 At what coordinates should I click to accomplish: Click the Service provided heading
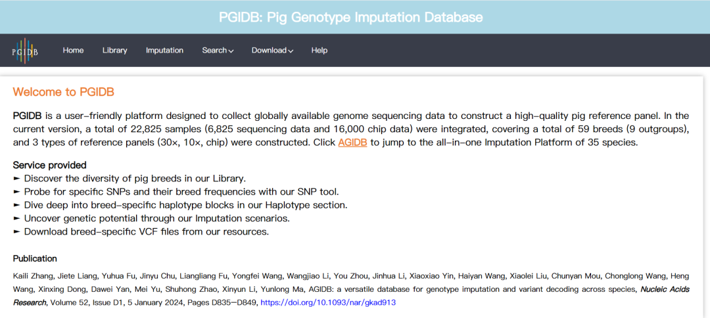(x=49, y=165)
